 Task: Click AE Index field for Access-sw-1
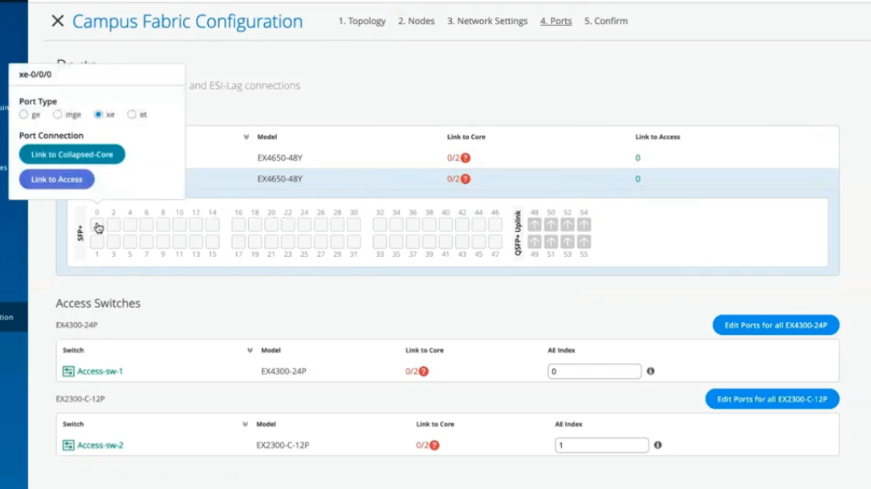[594, 371]
